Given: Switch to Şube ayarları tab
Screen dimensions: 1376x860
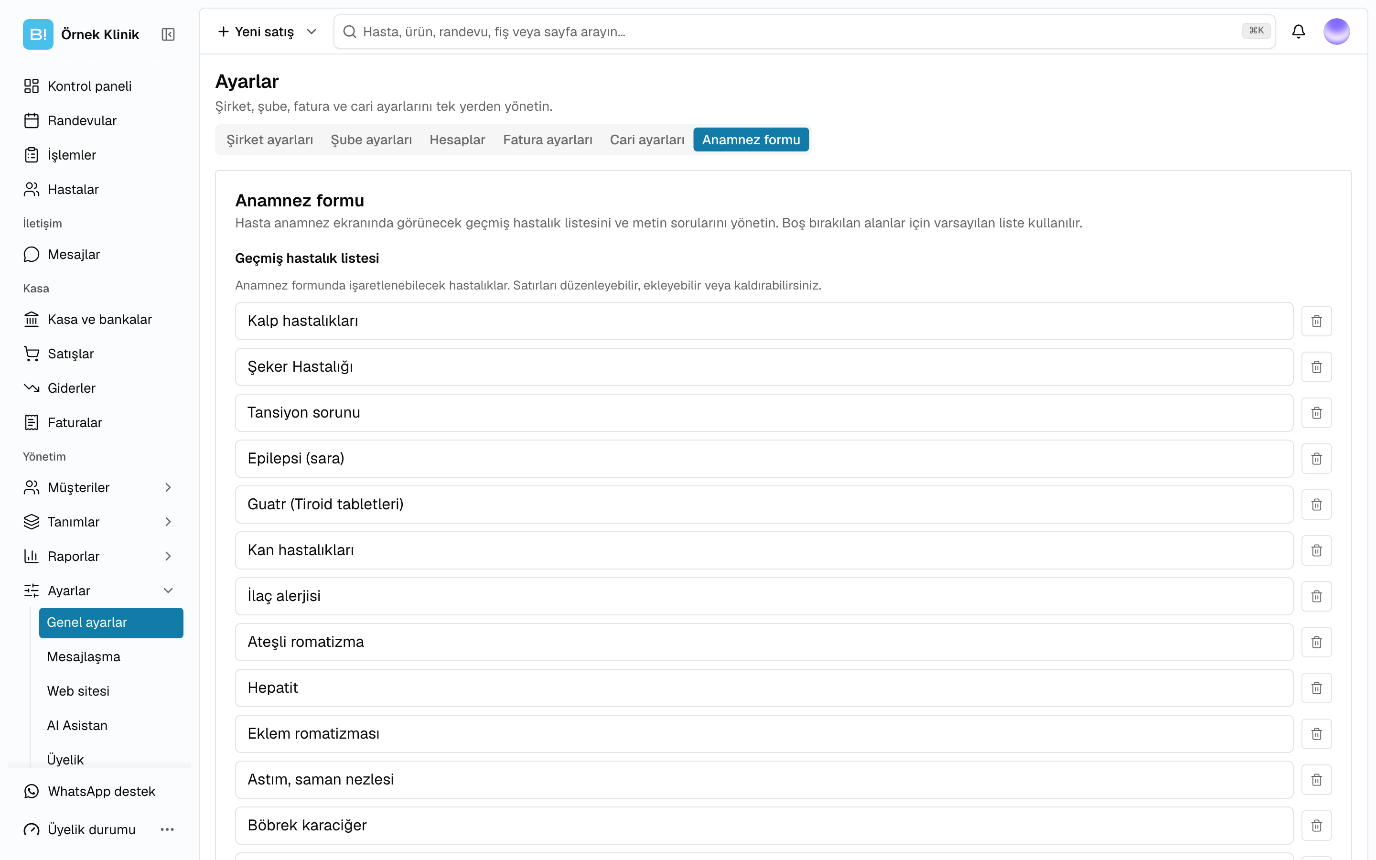Looking at the screenshot, I should [x=371, y=140].
